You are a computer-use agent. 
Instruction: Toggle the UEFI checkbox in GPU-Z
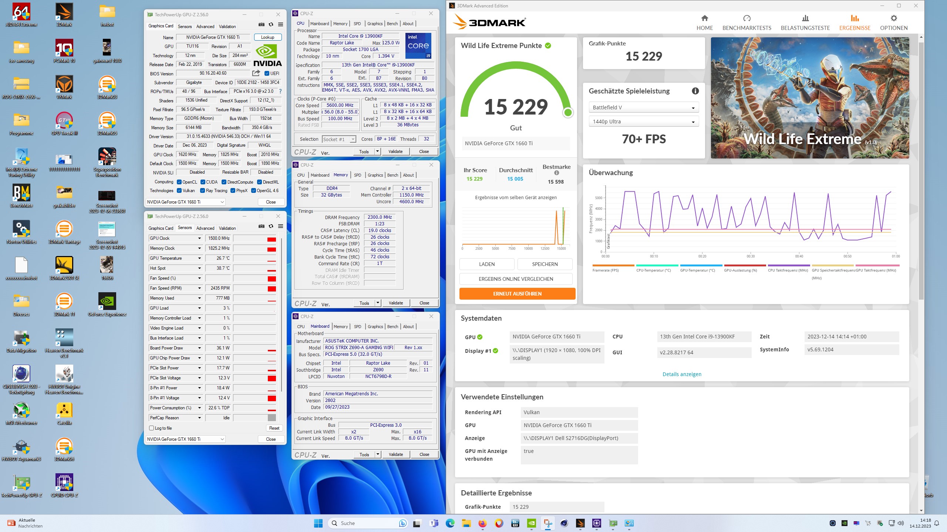point(267,73)
